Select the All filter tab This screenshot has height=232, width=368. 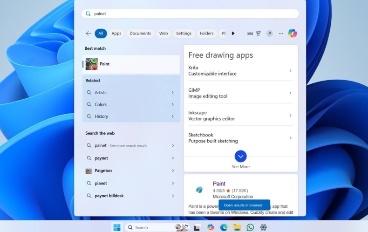pos(101,34)
